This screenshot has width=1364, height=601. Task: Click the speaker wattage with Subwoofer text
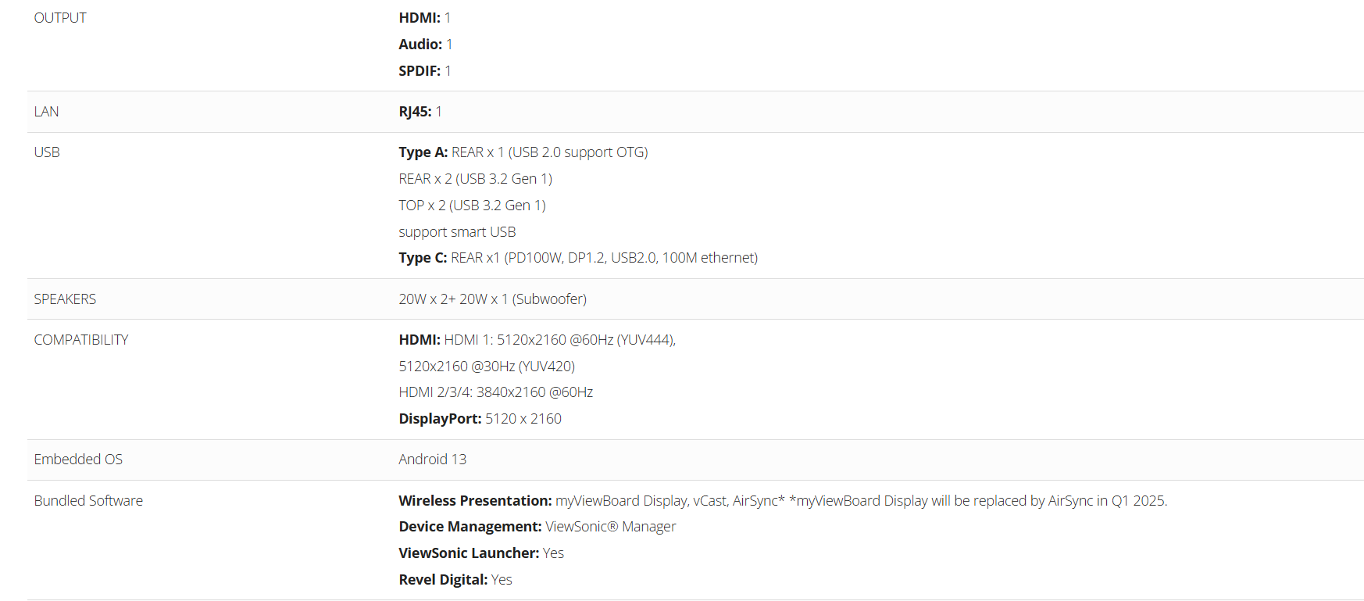coord(492,299)
